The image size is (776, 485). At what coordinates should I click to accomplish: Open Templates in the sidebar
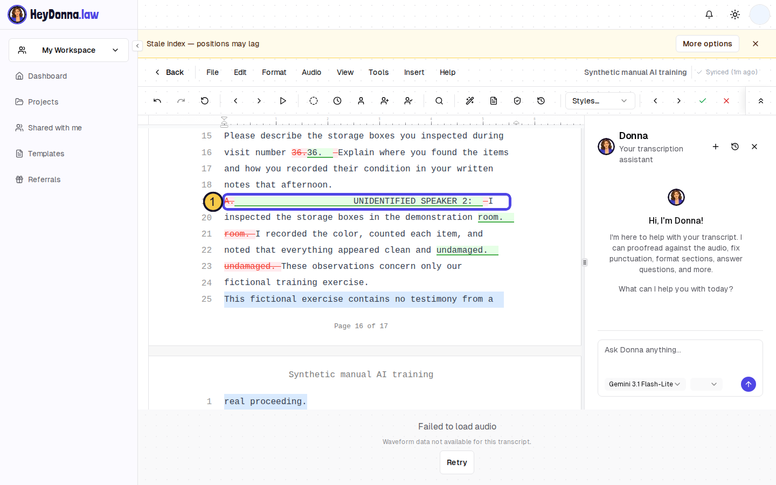tap(46, 154)
